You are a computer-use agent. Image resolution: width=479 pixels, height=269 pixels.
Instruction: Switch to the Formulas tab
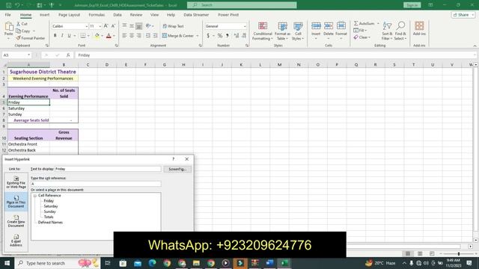(x=97, y=15)
